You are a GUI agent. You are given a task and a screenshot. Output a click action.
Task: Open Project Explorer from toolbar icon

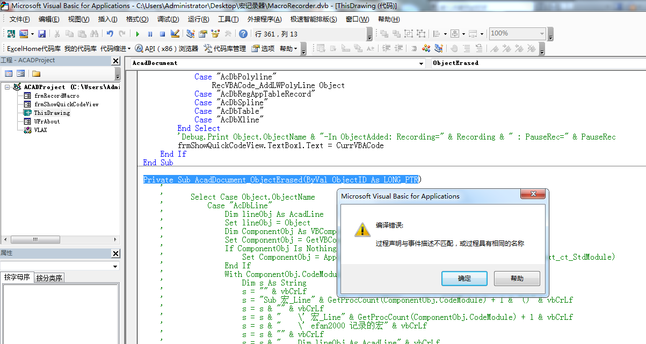(191, 33)
